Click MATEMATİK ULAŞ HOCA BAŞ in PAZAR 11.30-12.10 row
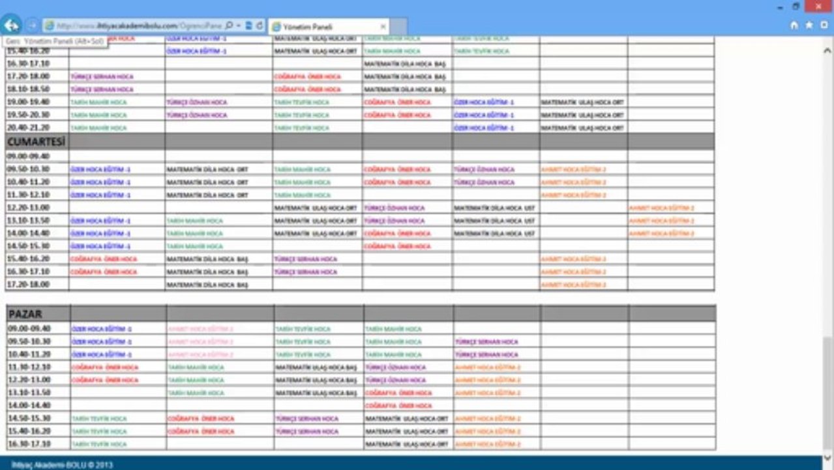This screenshot has height=470, width=834. click(x=316, y=368)
